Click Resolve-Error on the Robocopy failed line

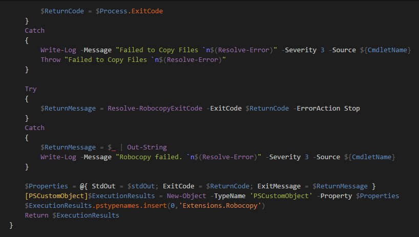[x=227, y=157]
